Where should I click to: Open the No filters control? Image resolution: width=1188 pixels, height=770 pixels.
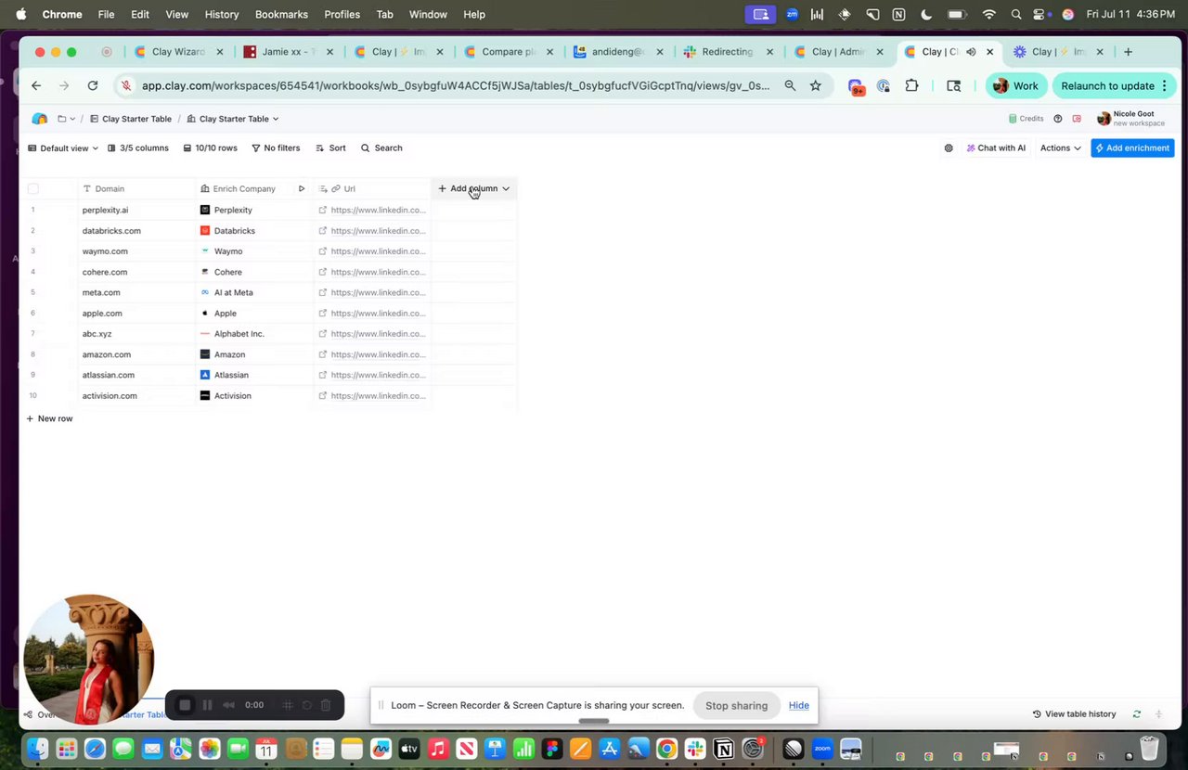click(276, 148)
